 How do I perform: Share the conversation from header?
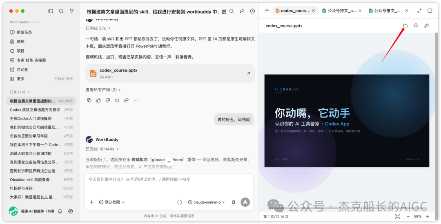[x=242, y=11]
